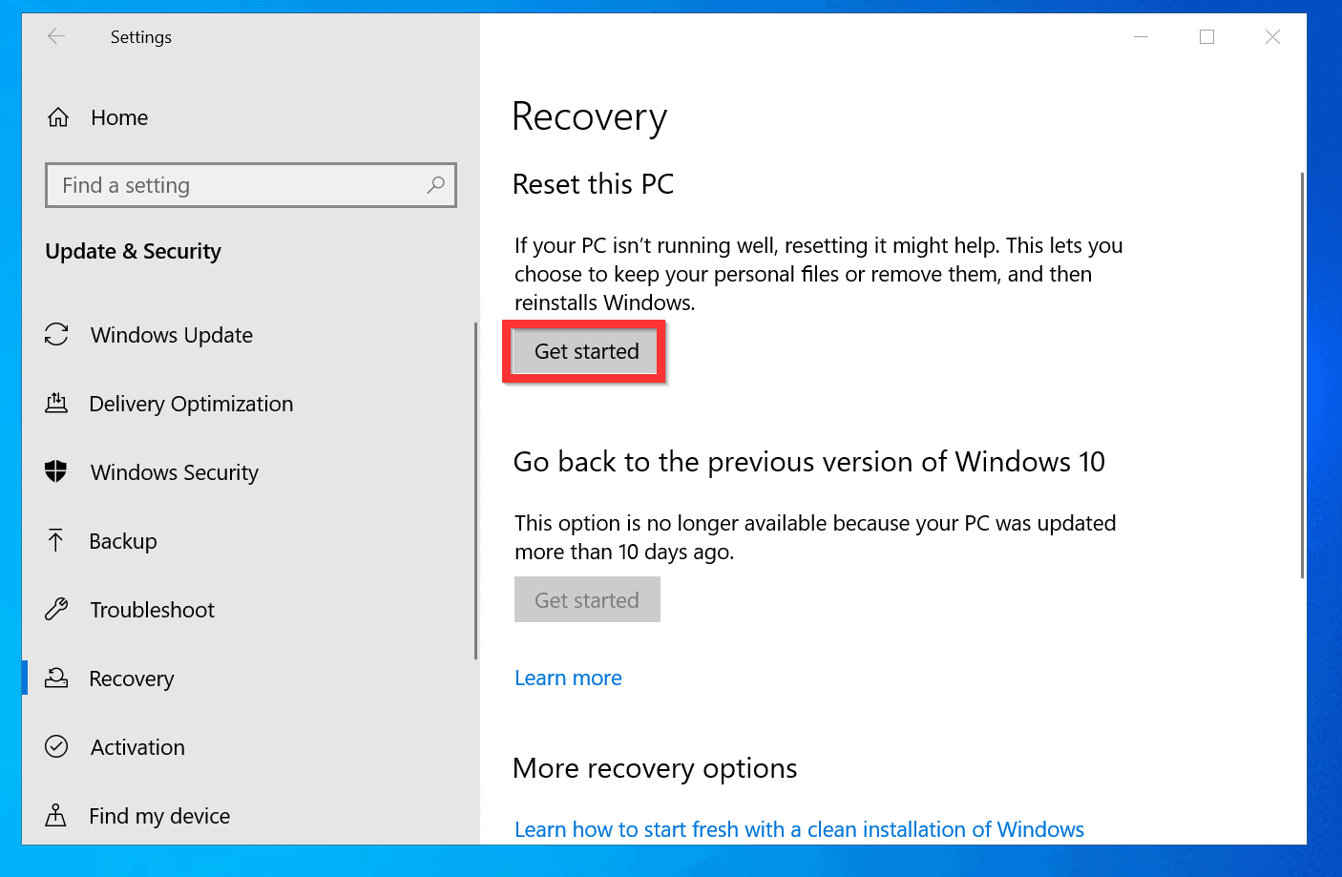Click the Troubleshoot wrench icon
Viewport: 1342px width, 877px height.
57,609
